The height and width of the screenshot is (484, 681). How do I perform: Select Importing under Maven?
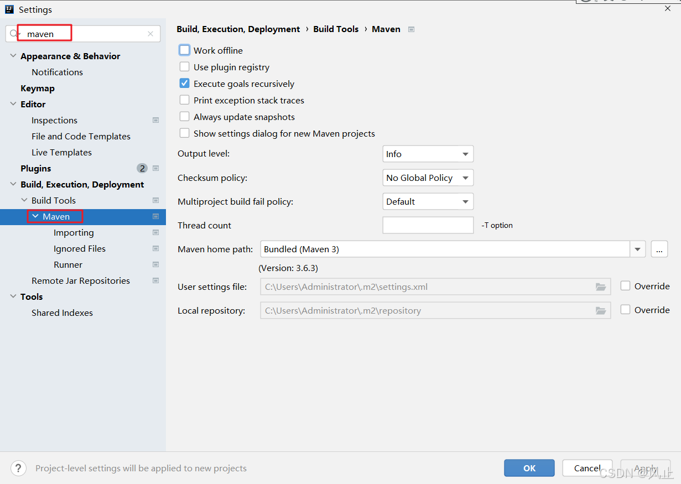tap(74, 232)
